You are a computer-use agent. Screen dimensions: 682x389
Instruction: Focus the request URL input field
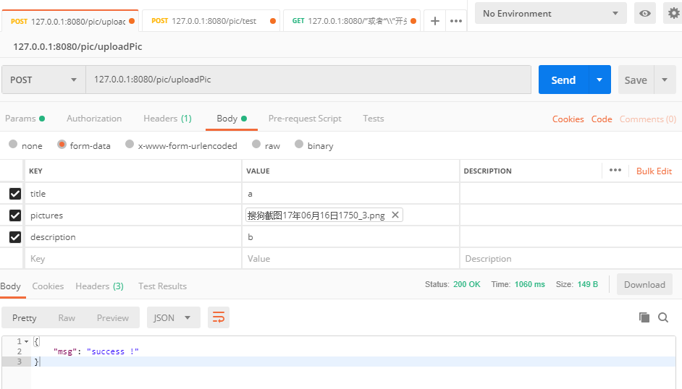point(308,80)
